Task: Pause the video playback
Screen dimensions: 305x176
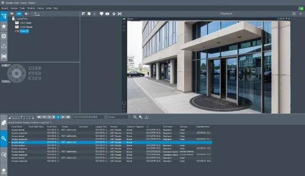Action: click(x=54, y=117)
